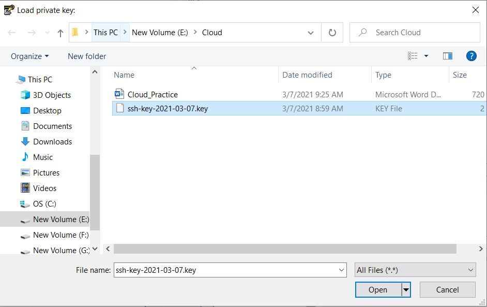Expand chevron after New Volume (E:) in path
This screenshot has width=487, height=307.
click(195, 32)
